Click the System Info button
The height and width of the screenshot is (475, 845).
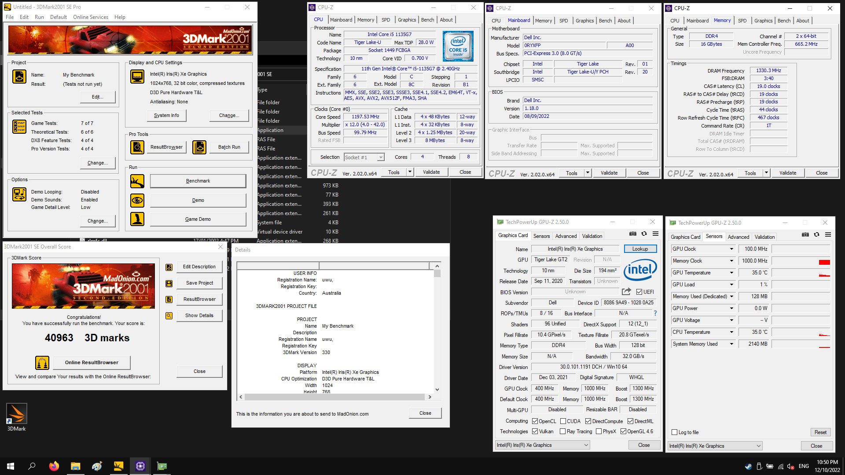(166, 115)
